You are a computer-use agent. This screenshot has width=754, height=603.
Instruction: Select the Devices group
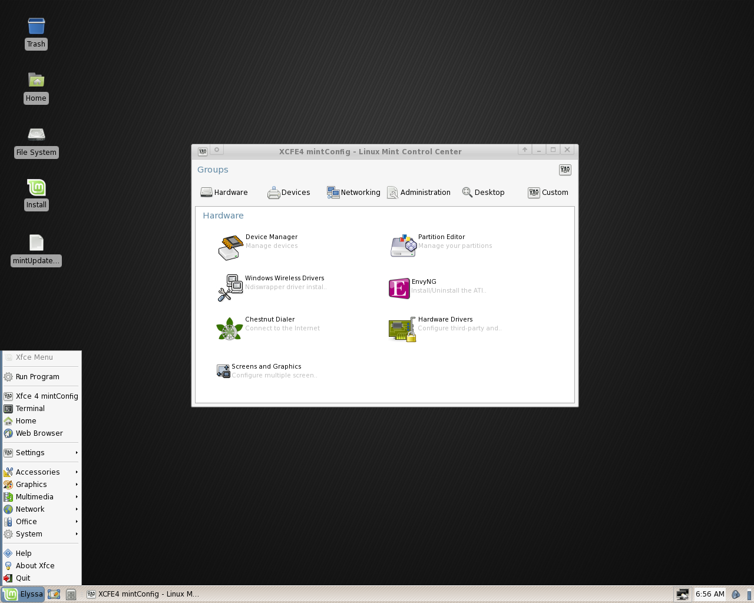[x=289, y=193]
